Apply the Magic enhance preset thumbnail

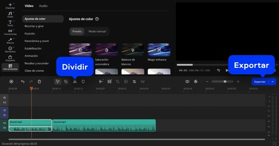[159, 50]
